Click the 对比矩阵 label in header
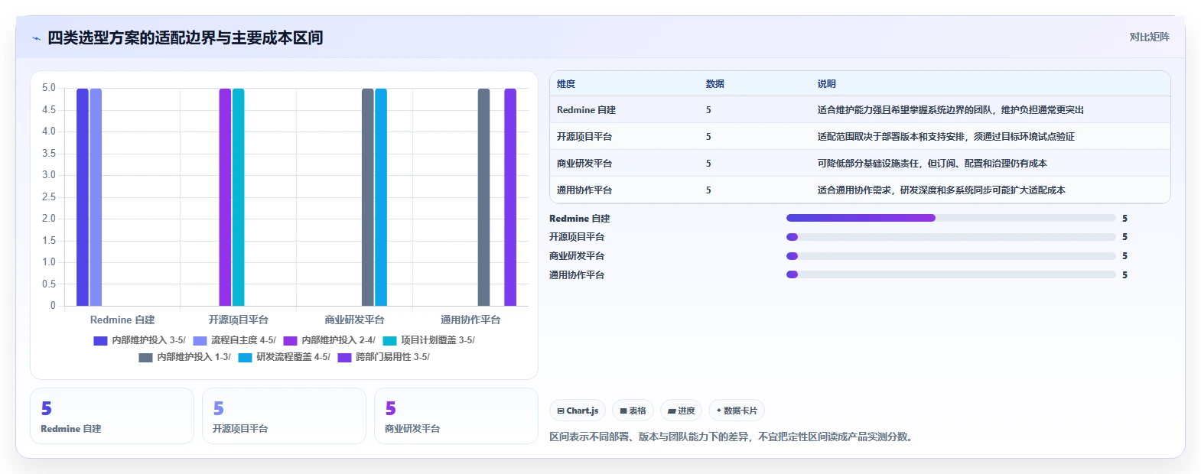The width and height of the screenshot is (1201, 474). [x=1149, y=37]
